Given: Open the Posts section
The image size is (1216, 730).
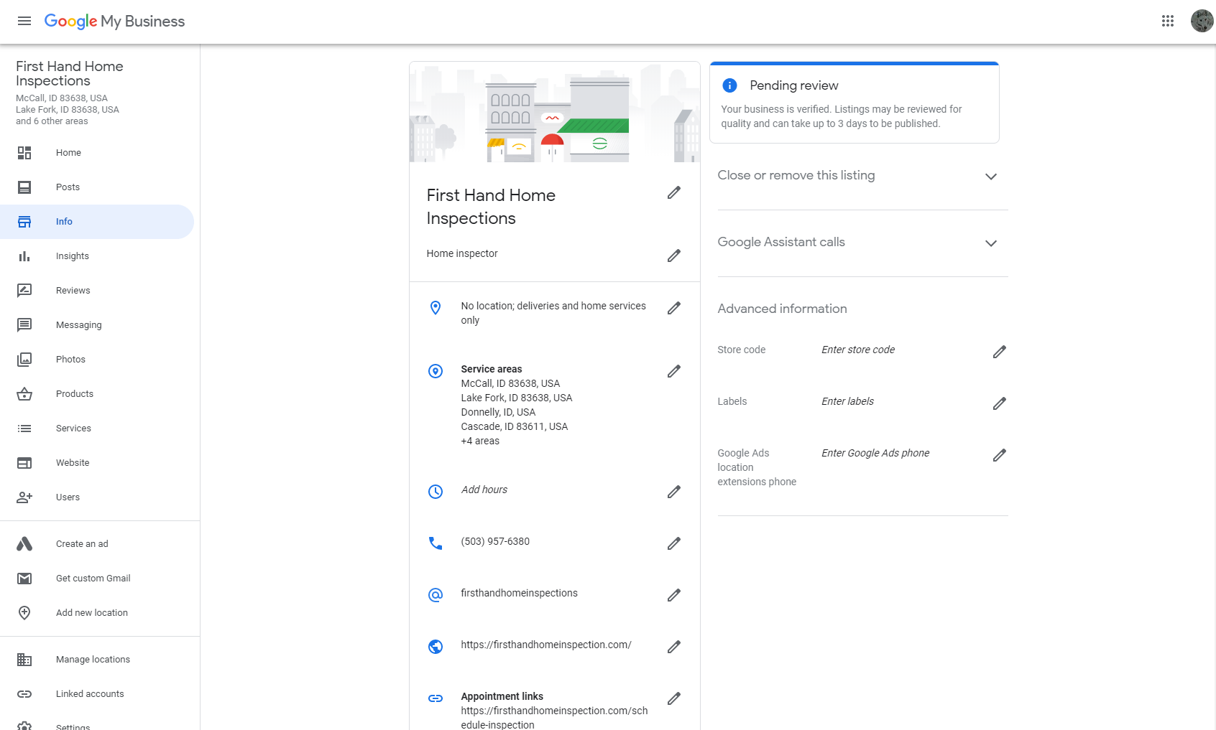Looking at the screenshot, I should point(97,187).
